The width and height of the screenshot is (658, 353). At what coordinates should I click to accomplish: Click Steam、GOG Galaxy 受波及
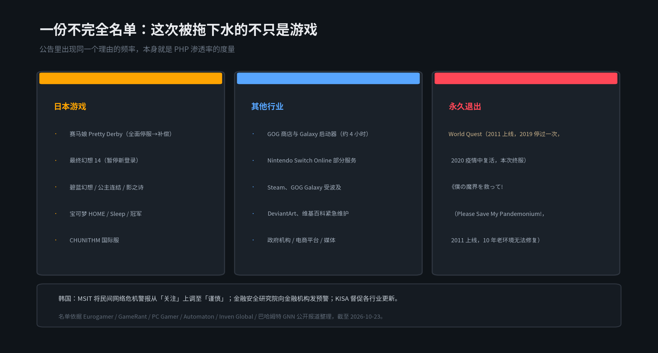coord(304,187)
